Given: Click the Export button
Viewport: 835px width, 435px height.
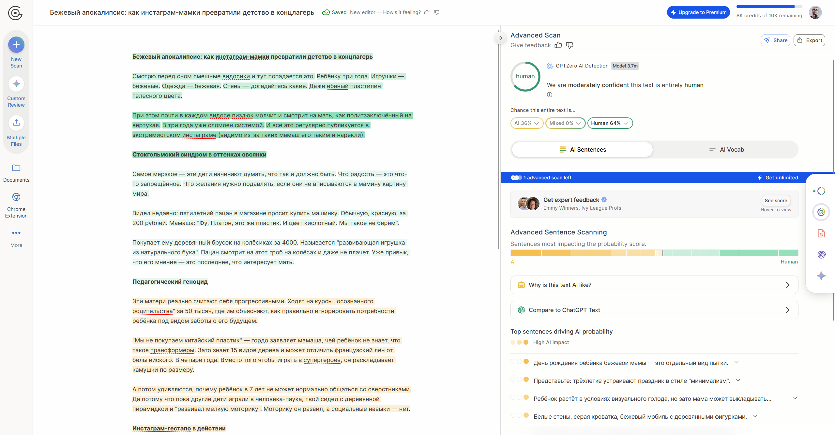Looking at the screenshot, I should (x=809, y=40).
